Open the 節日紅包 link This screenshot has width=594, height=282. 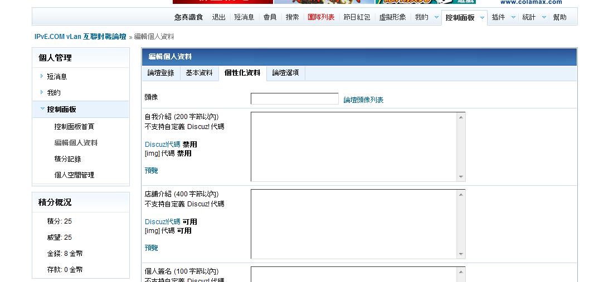click(357, 17)
